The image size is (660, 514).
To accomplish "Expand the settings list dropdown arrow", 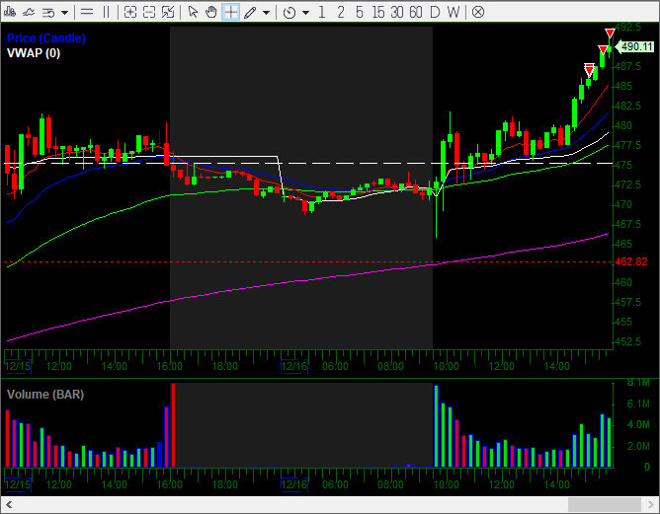I will [64, 13].
